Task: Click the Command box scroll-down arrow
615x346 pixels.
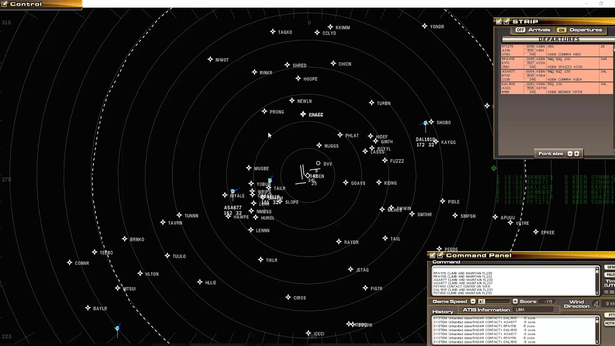Action: 597,293
